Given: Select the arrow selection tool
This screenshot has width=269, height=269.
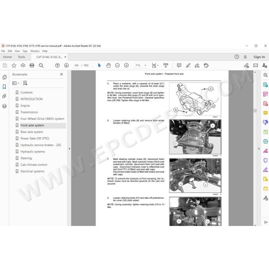Looking at the screenshot, I should (x=99, y=65).
